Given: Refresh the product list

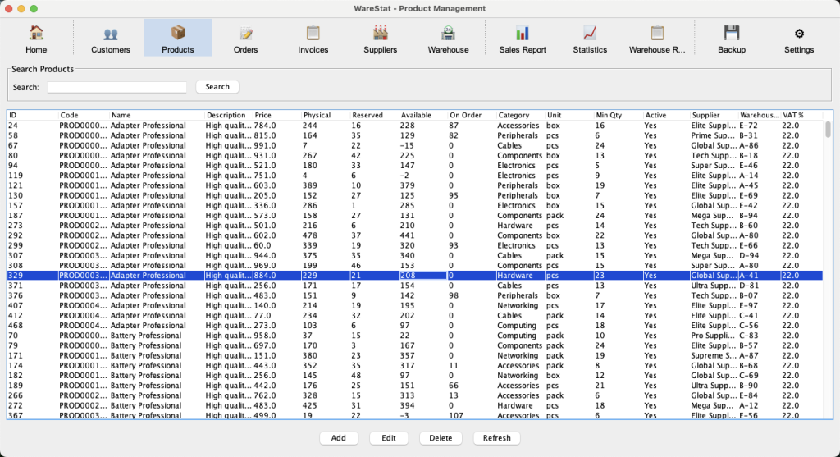Looking at the screenshot, I should pos(496,438).
